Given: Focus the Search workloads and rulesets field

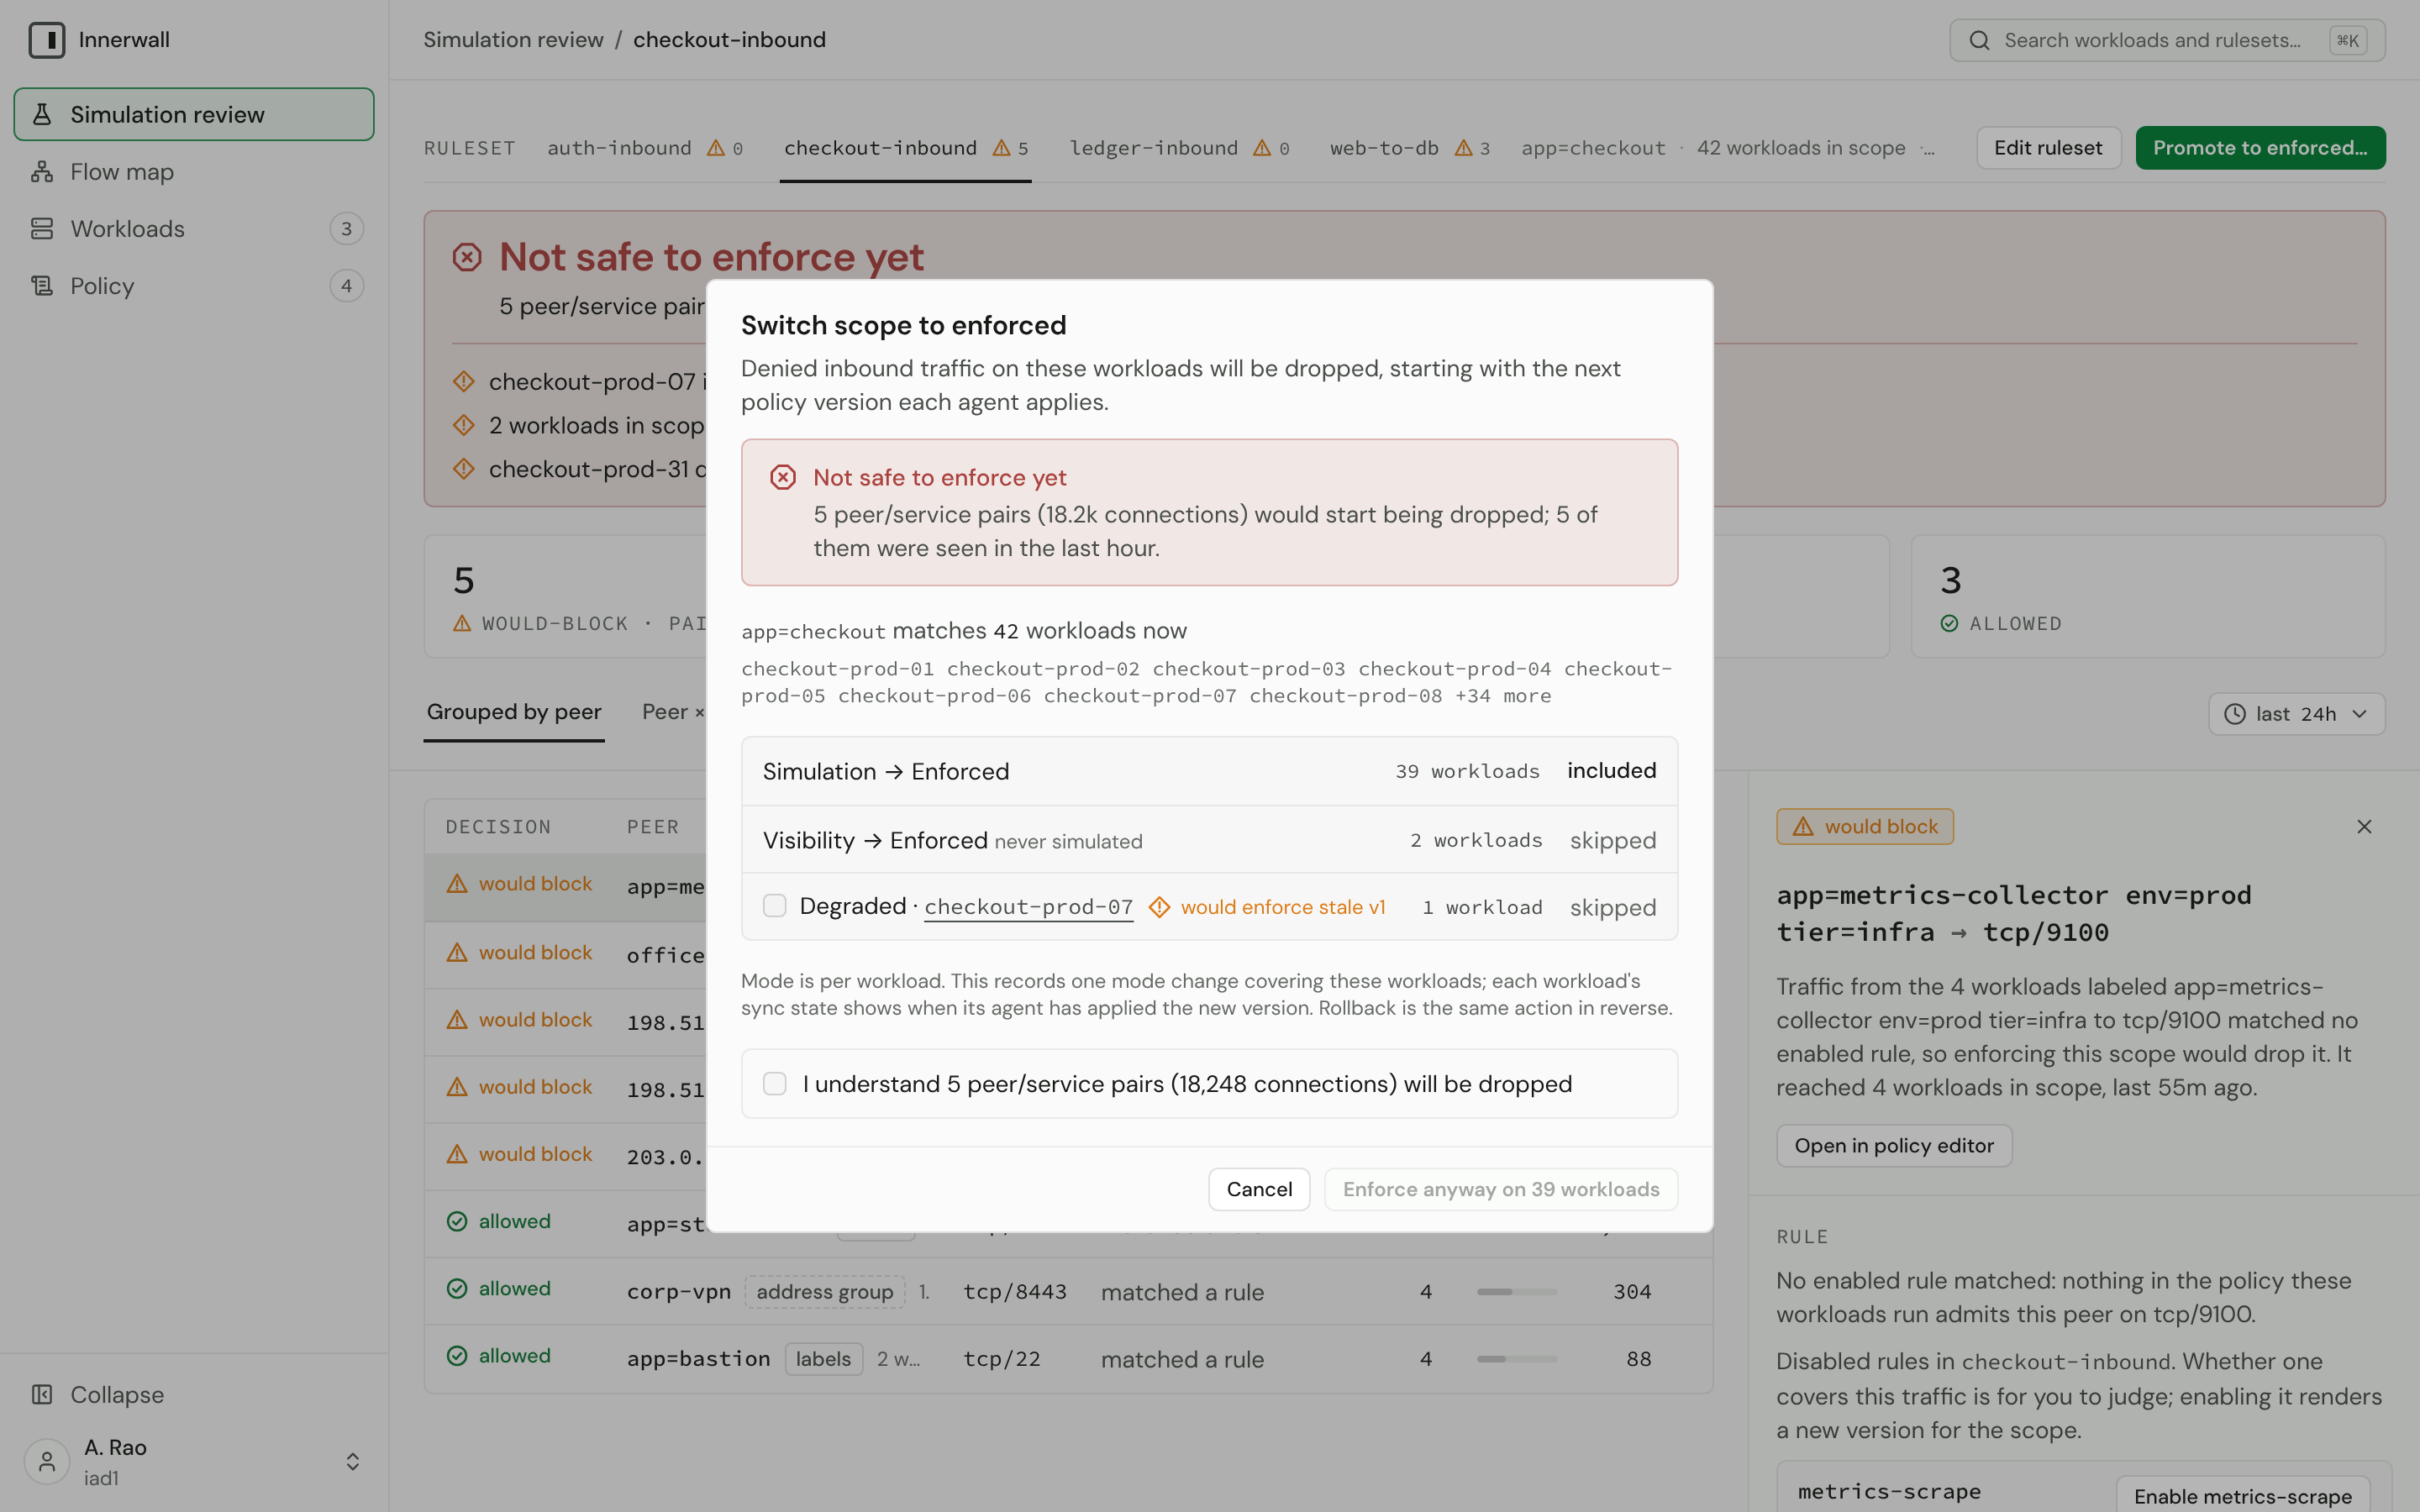Looking at the screenshot, I should tap(2166, 40).
